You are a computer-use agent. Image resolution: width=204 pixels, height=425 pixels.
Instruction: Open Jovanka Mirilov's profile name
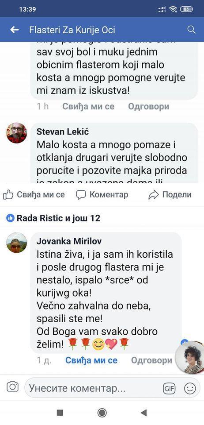(x=69, y=241)
